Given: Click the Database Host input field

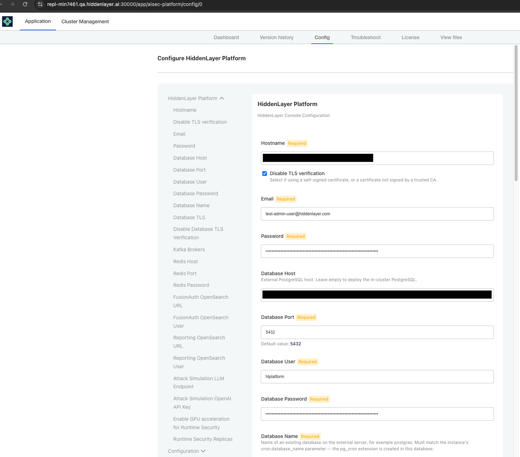Looking at the screenshot, I should coord(377,295).
